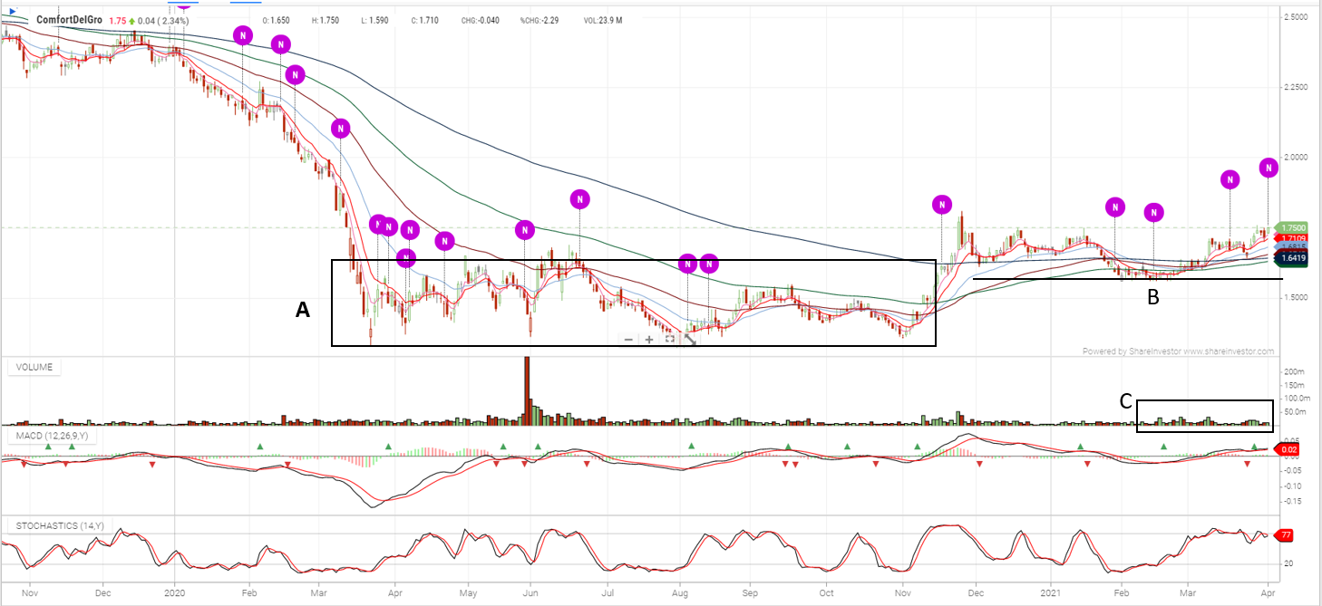Click the news marker above early February 2020
Viewport: 1322px width, 606px height.
(243, 35)
